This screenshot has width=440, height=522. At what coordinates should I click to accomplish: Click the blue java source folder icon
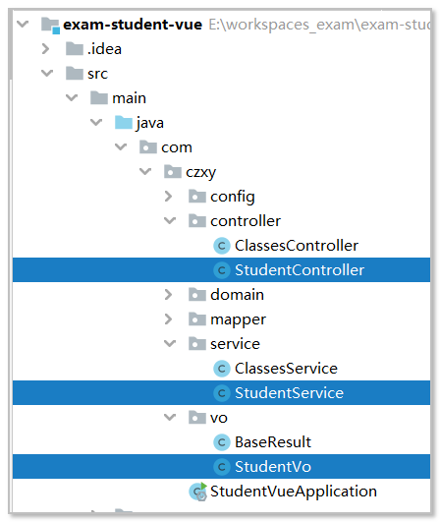[x=124, y=123]
